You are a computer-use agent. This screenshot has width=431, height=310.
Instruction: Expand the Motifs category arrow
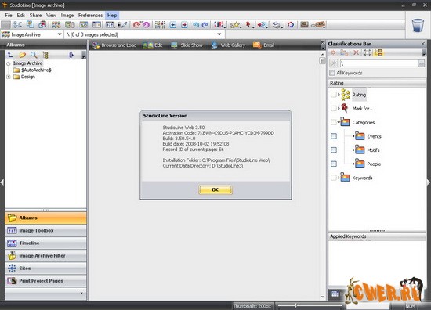pyautogui.click(x=353, y=150)
